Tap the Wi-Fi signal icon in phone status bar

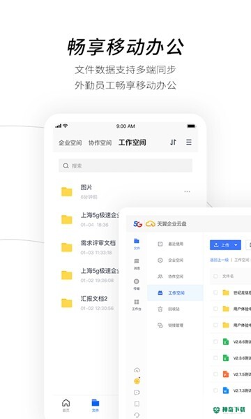pos(66,126)
